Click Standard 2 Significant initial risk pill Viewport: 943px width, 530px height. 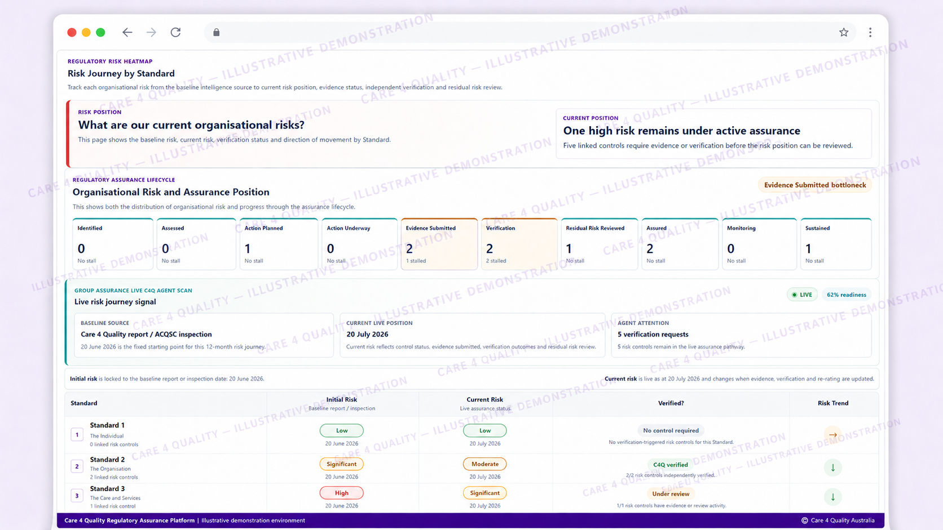[x=342, y=464]
